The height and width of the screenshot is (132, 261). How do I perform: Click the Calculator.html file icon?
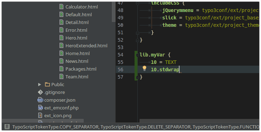pos(61,7)
